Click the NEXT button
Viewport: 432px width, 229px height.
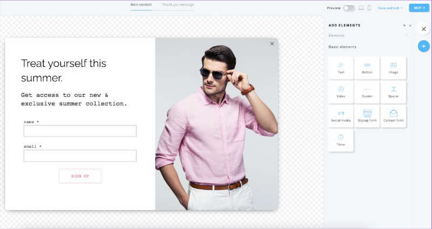click(419, 8)
